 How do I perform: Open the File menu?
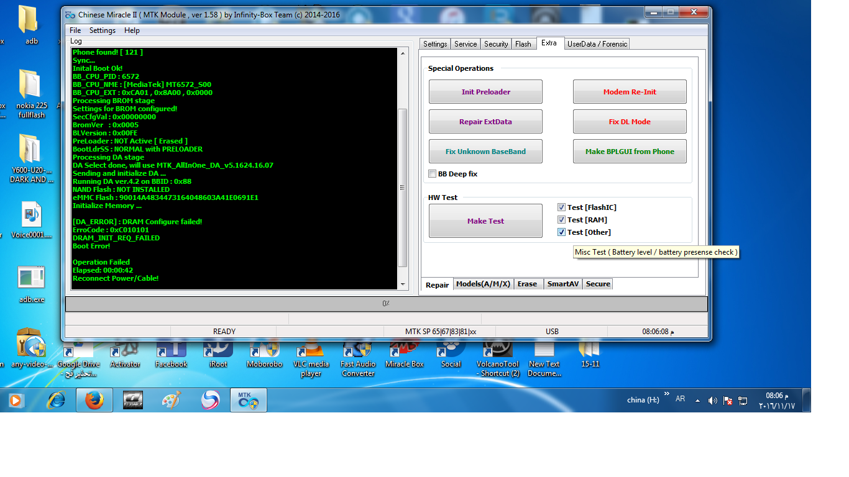(x=75, y=30)
